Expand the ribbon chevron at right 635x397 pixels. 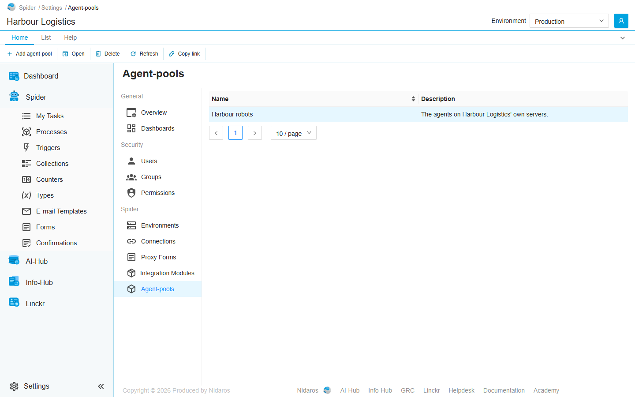[x=623, y=38]
